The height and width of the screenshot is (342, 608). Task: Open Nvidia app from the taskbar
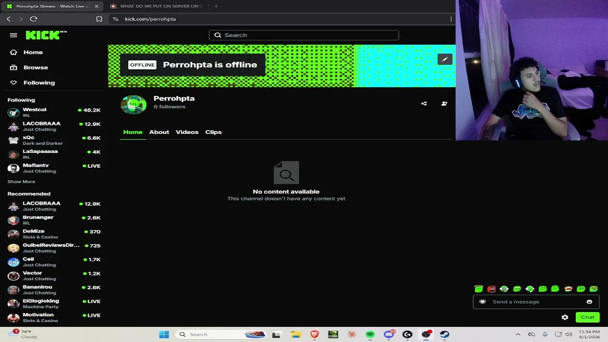pos(333,334)
